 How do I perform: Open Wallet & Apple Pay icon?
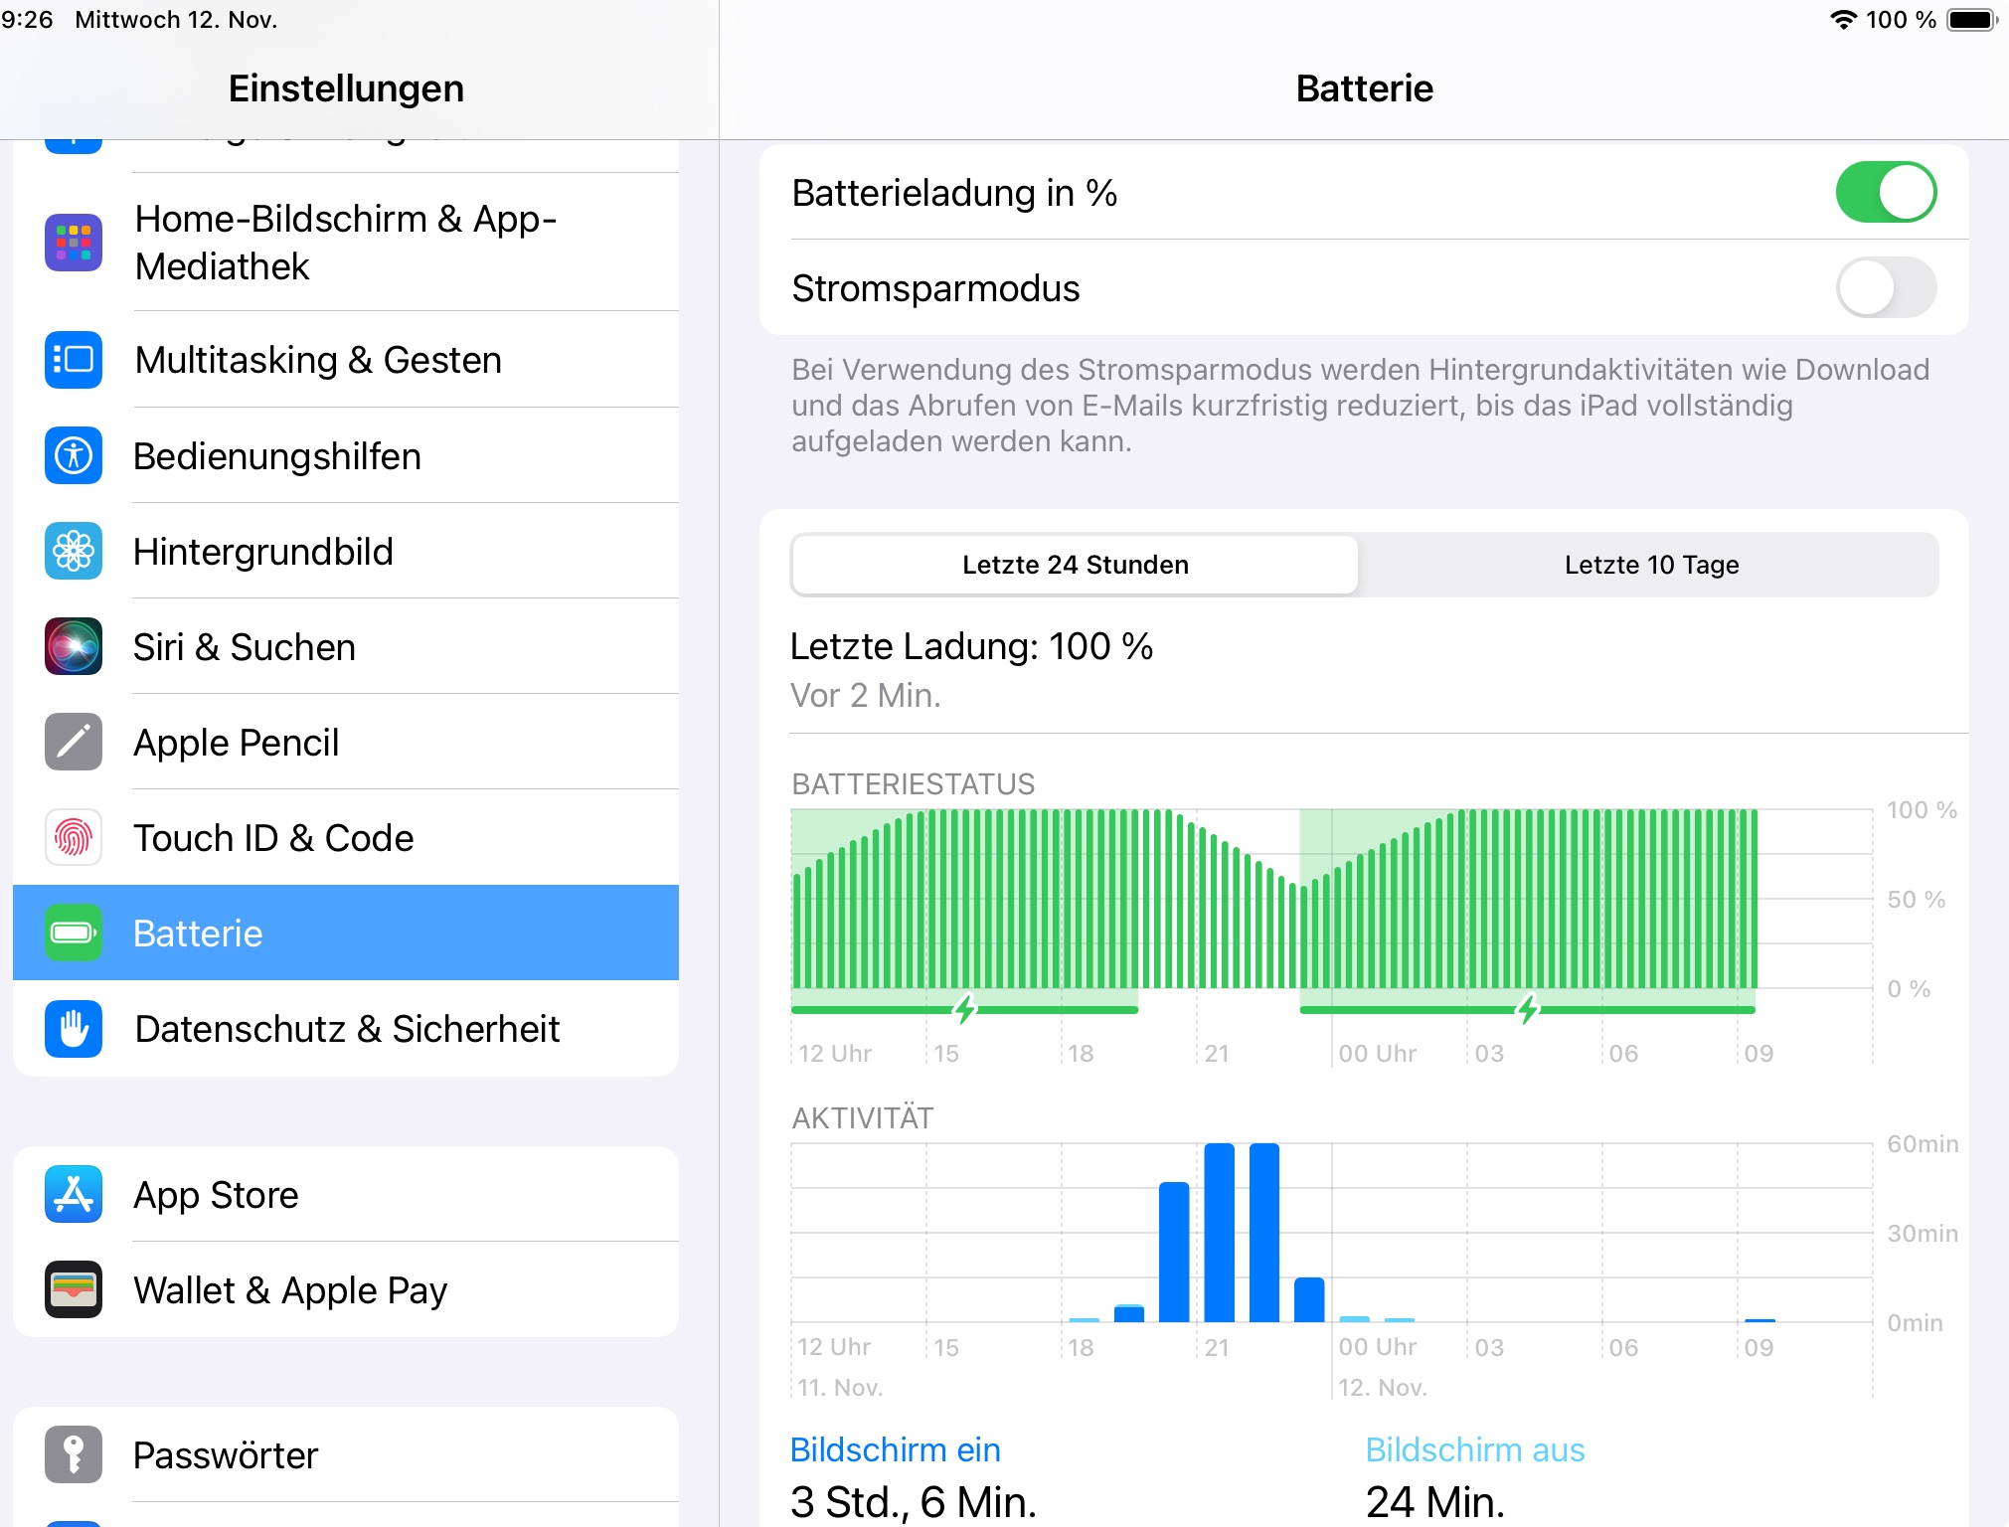point(74,1290)
